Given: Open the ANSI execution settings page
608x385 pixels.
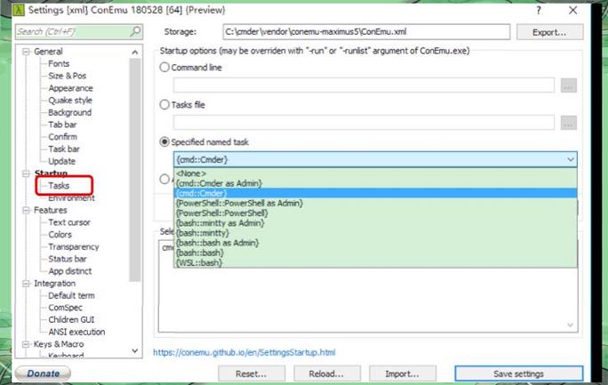Looking at the screenshot, I should pos(76,332).
